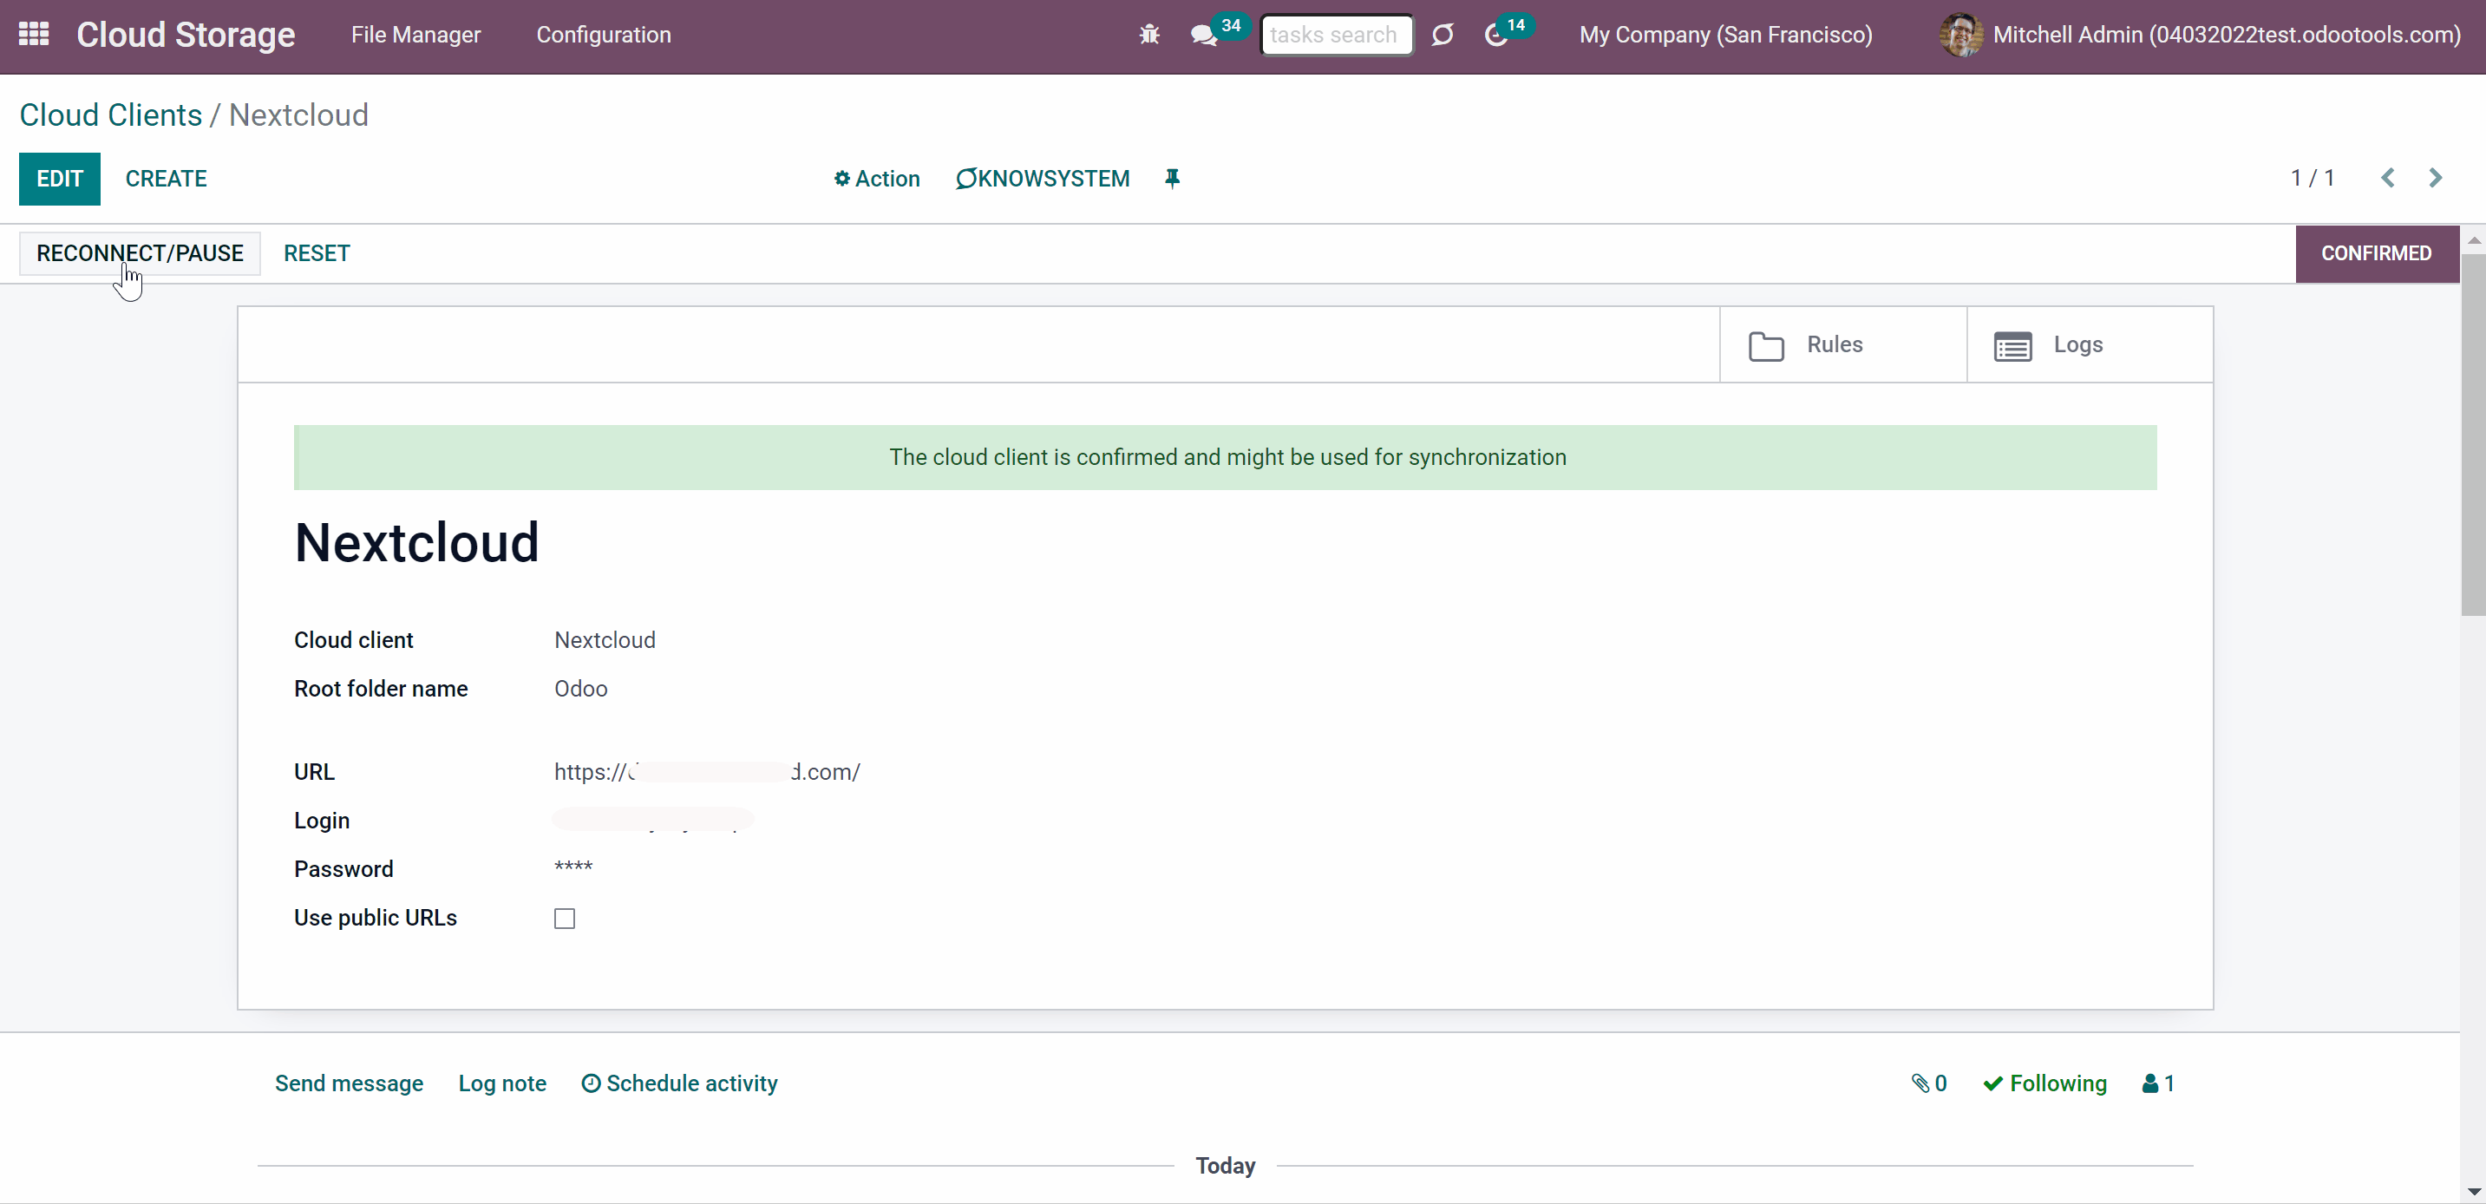
Task: Click the Edit button
Action: (x=60, y=179)
